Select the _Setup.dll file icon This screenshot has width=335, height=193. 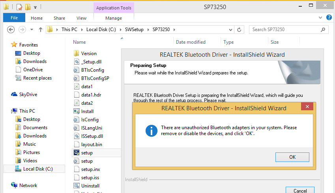pyautogui.click(x=76, y=61)
